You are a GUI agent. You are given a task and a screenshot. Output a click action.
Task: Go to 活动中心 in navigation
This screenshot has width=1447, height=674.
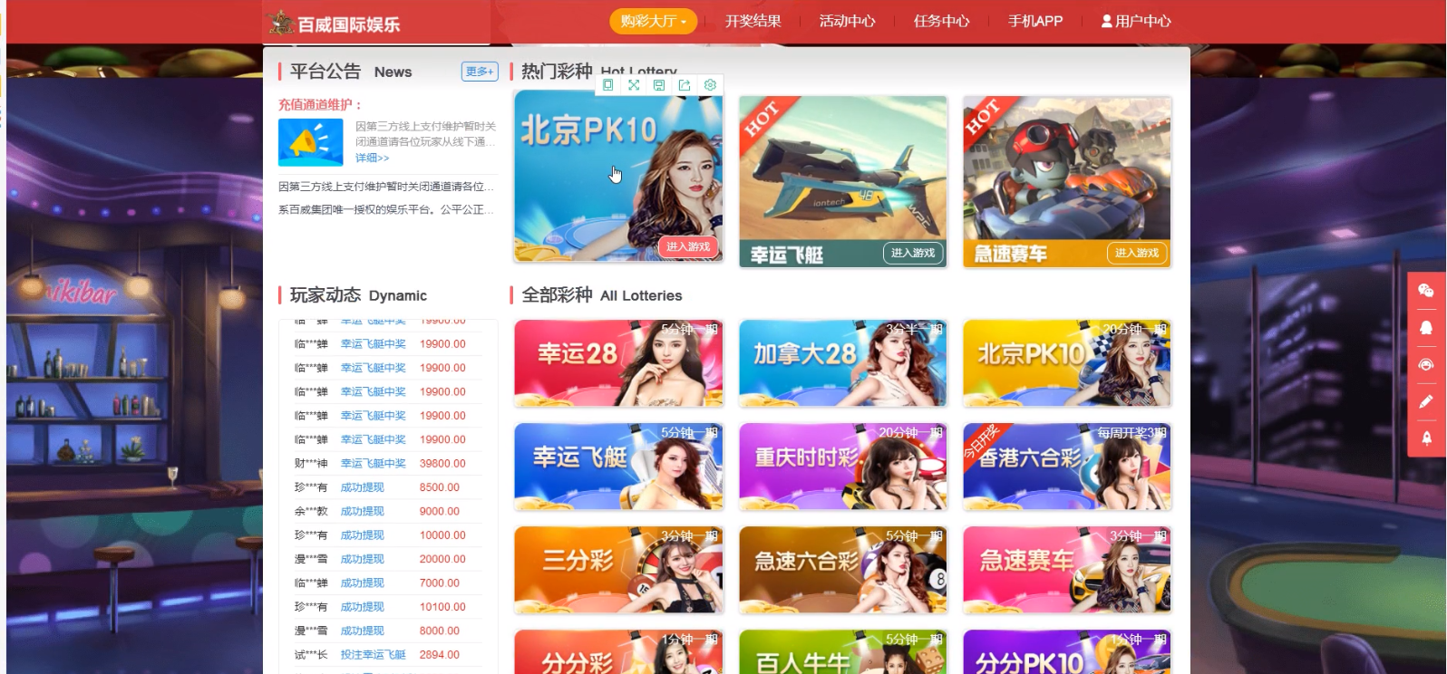(x=847, y=21)
